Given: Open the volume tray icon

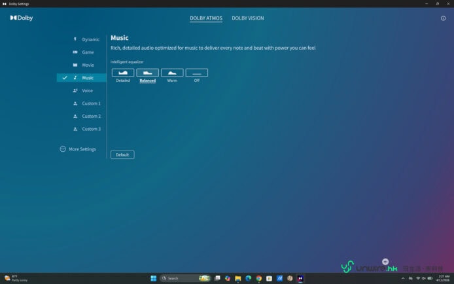Looking at the screenshot, I should (x=424, y=278).
